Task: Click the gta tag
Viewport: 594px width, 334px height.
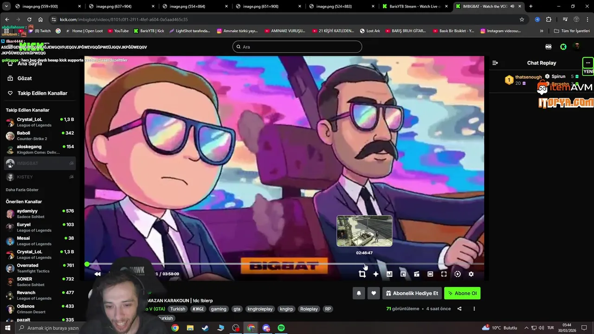Action: click(x=237, y=309)
